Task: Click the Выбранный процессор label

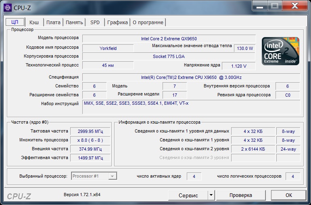Action: [x=43, y=176]
